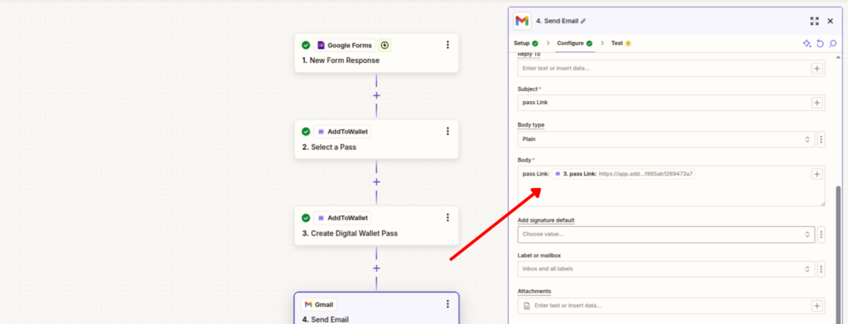Image resolution: width=848 pixels, height=324 pixels.
Task: Open more options beside Add signature default
Action: pyautogui.click(x=821, y=235)
